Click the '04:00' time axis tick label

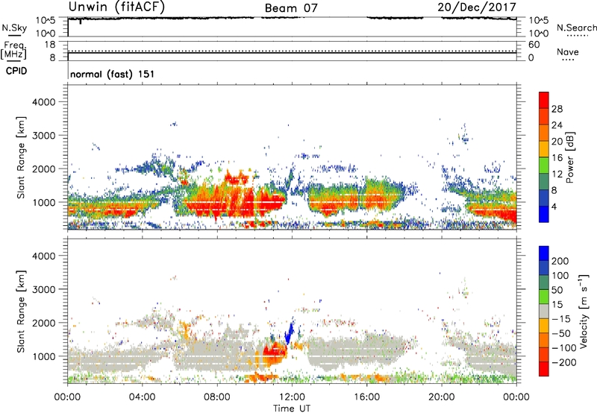coord(142,397)
